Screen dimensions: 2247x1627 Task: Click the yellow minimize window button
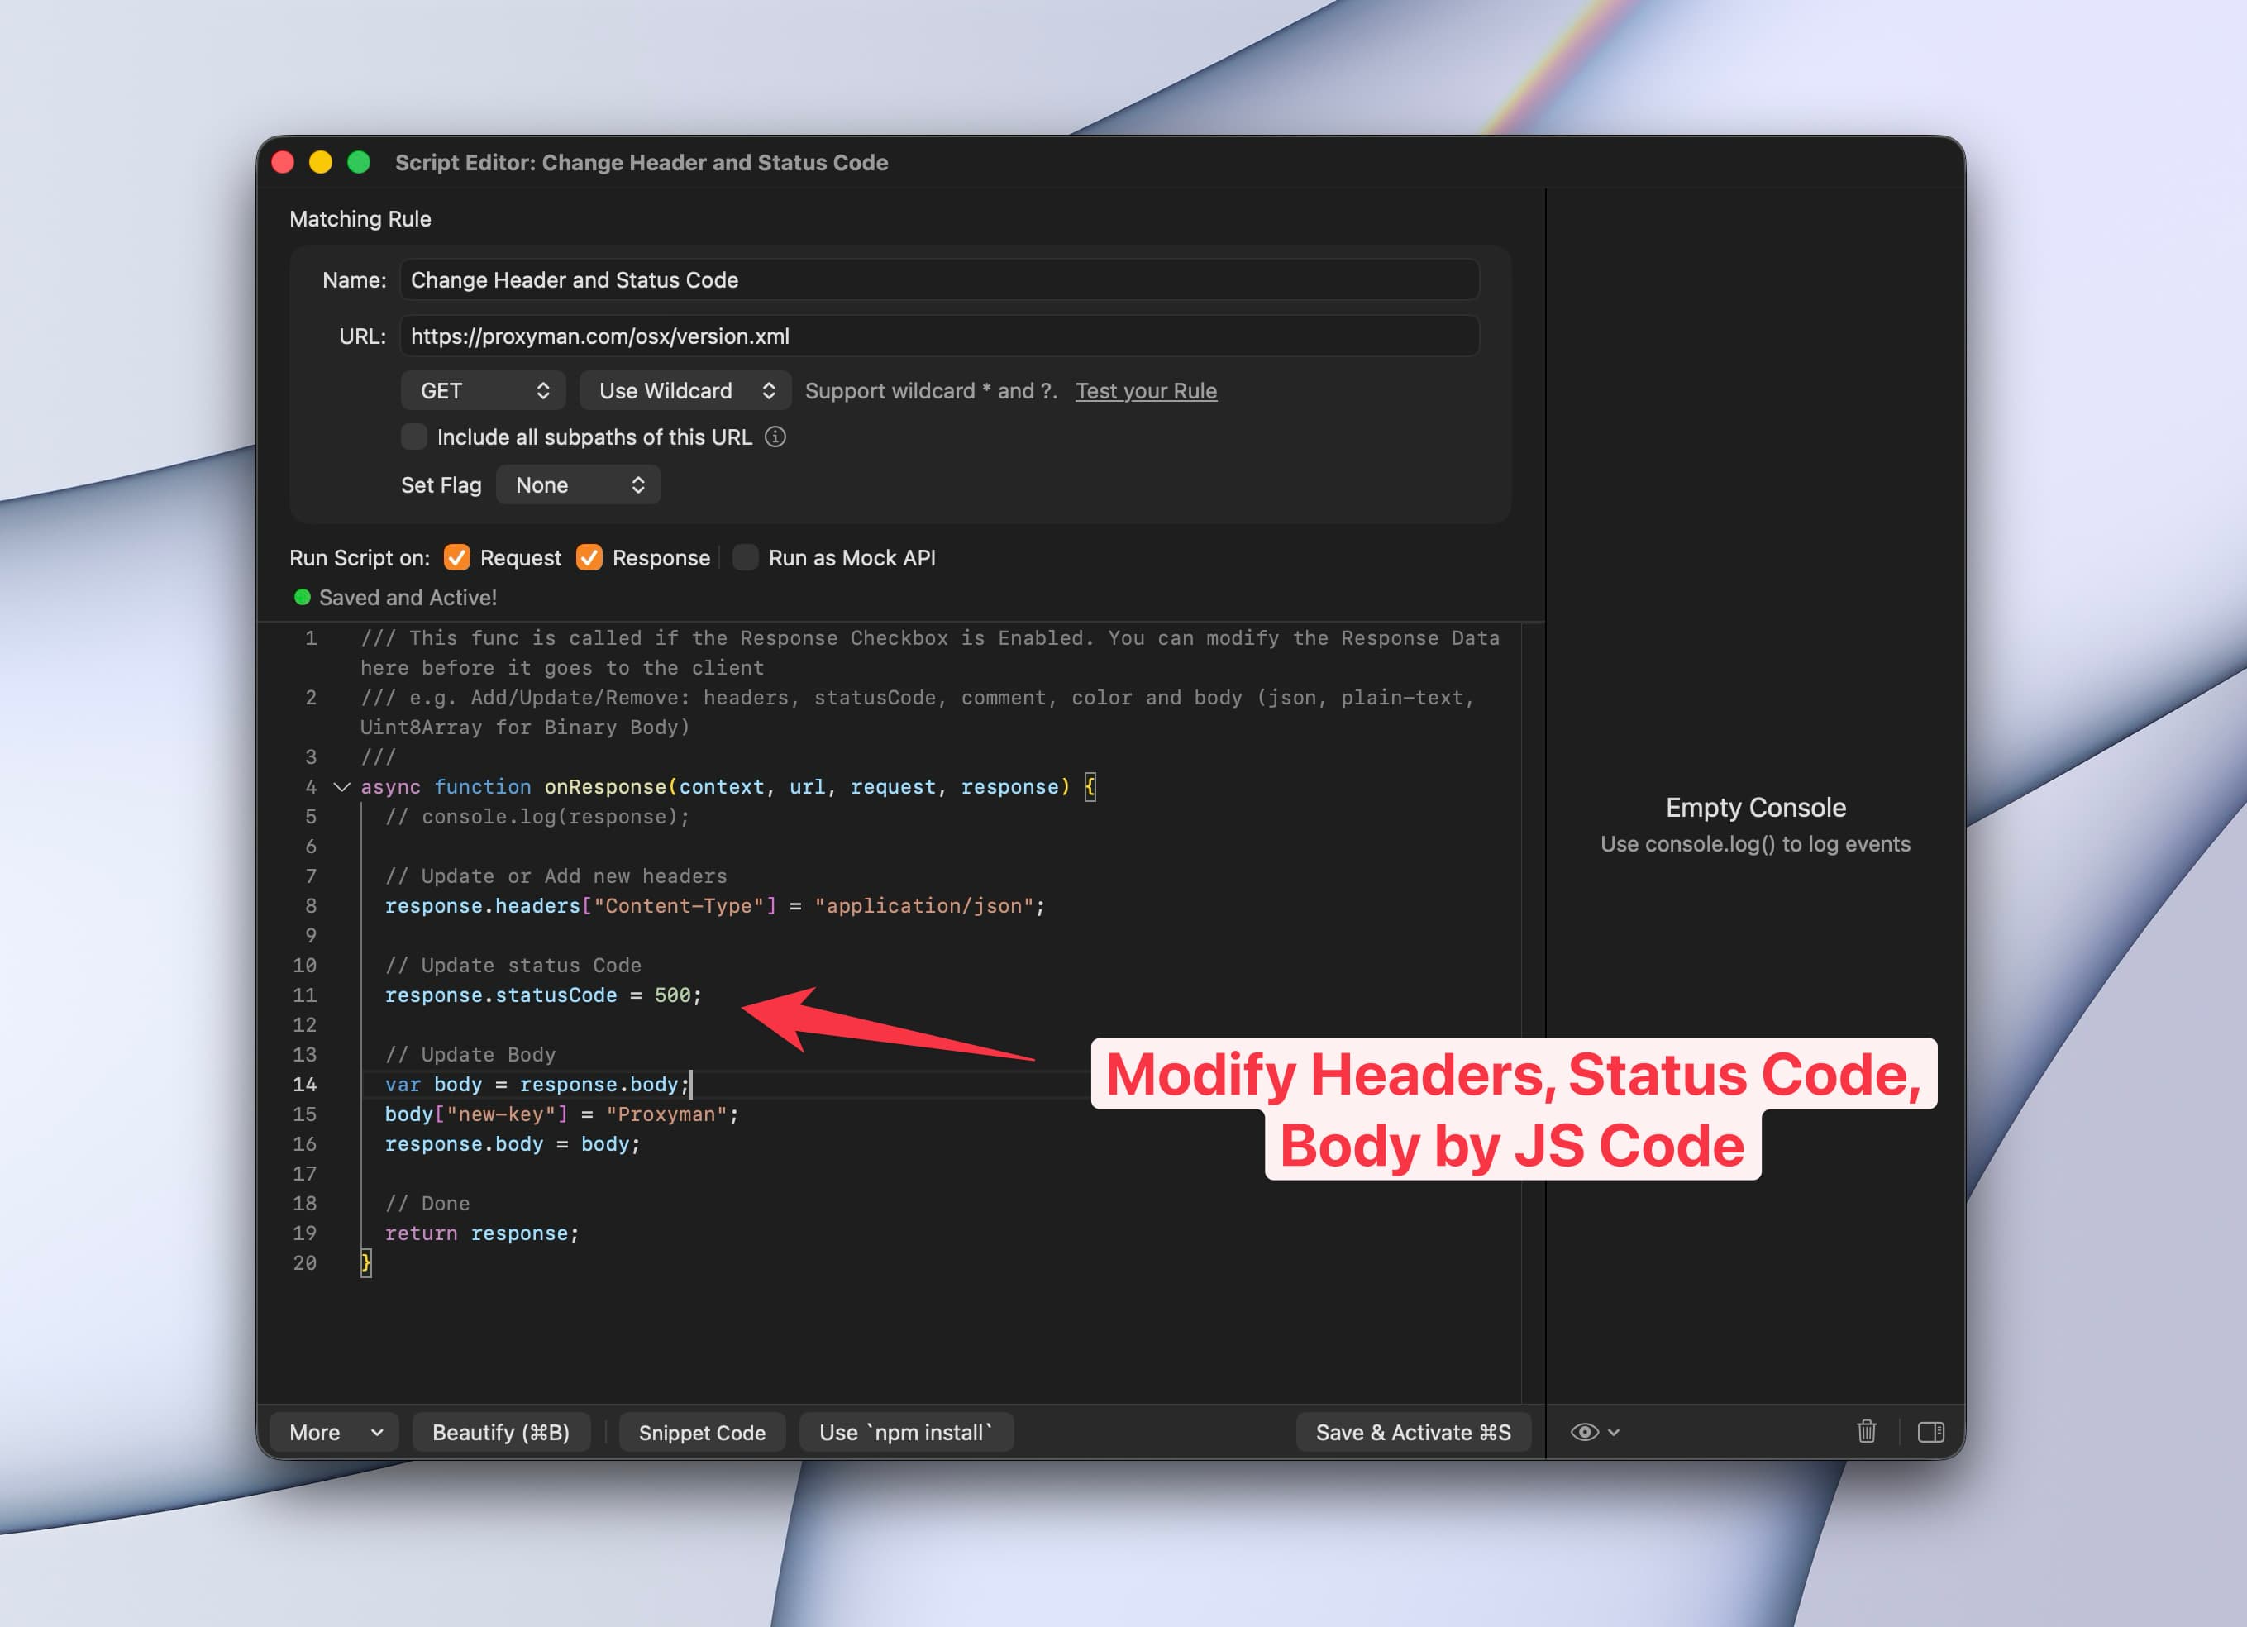click(x=321, y=163)
